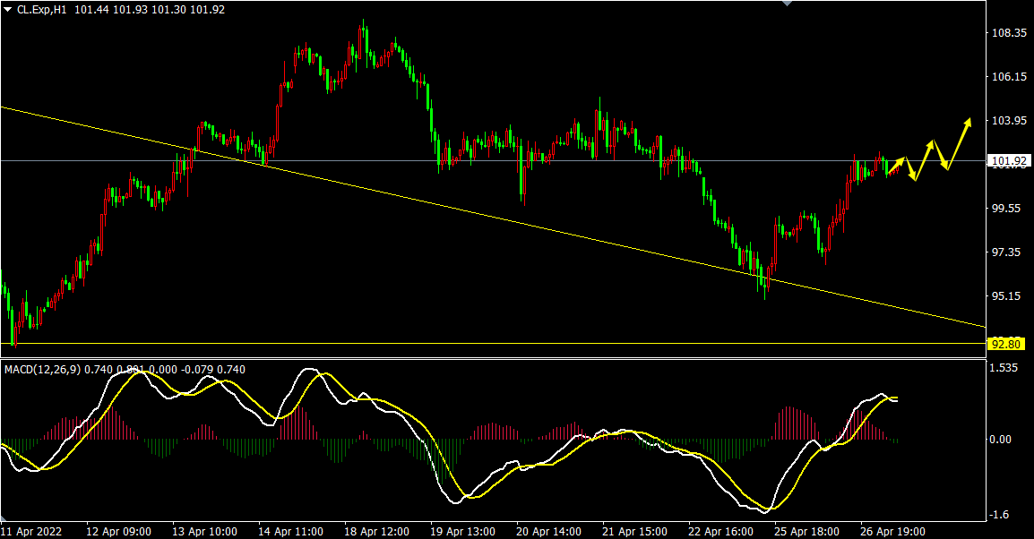Select the first small yellow arrow after last candle

(898, 166)
